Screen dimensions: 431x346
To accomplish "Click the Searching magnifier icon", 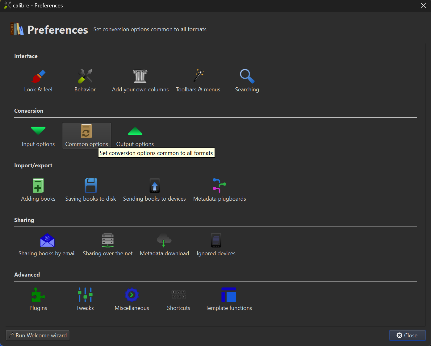I will pos(247,76).
